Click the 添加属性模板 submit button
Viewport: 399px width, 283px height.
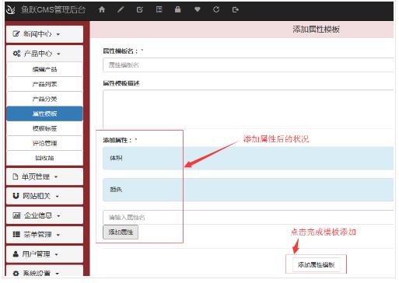316,264
